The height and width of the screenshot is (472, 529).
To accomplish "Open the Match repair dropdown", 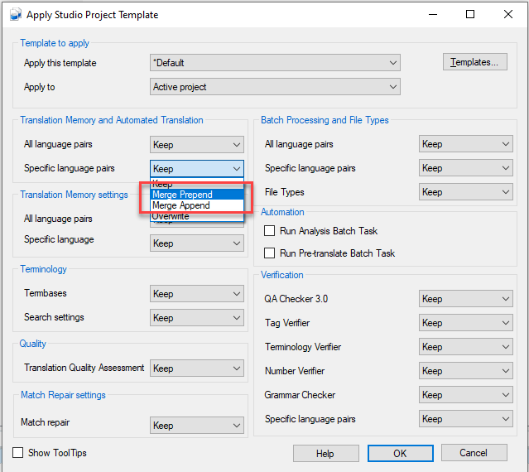I will (x=197, y=425).
